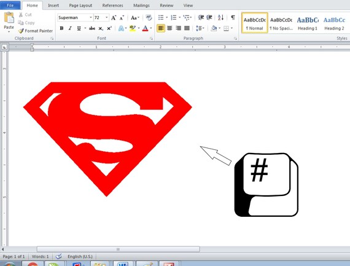
Task: Clear formatting with the eraser icon
Action: pos(149,17)
